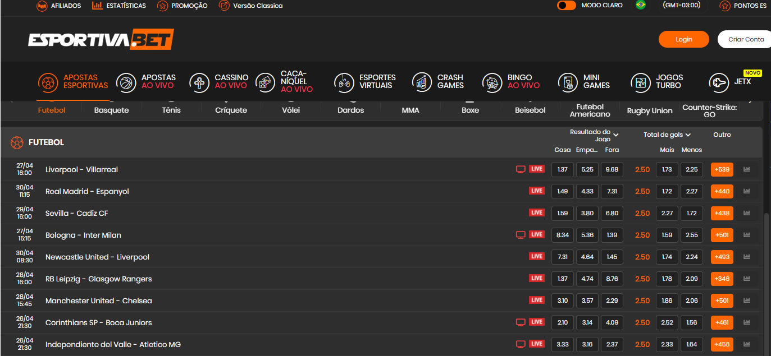Click the Jogos Turbo puzzle icon
Viewport: 771px width, 356px height.
pos(641,82)
